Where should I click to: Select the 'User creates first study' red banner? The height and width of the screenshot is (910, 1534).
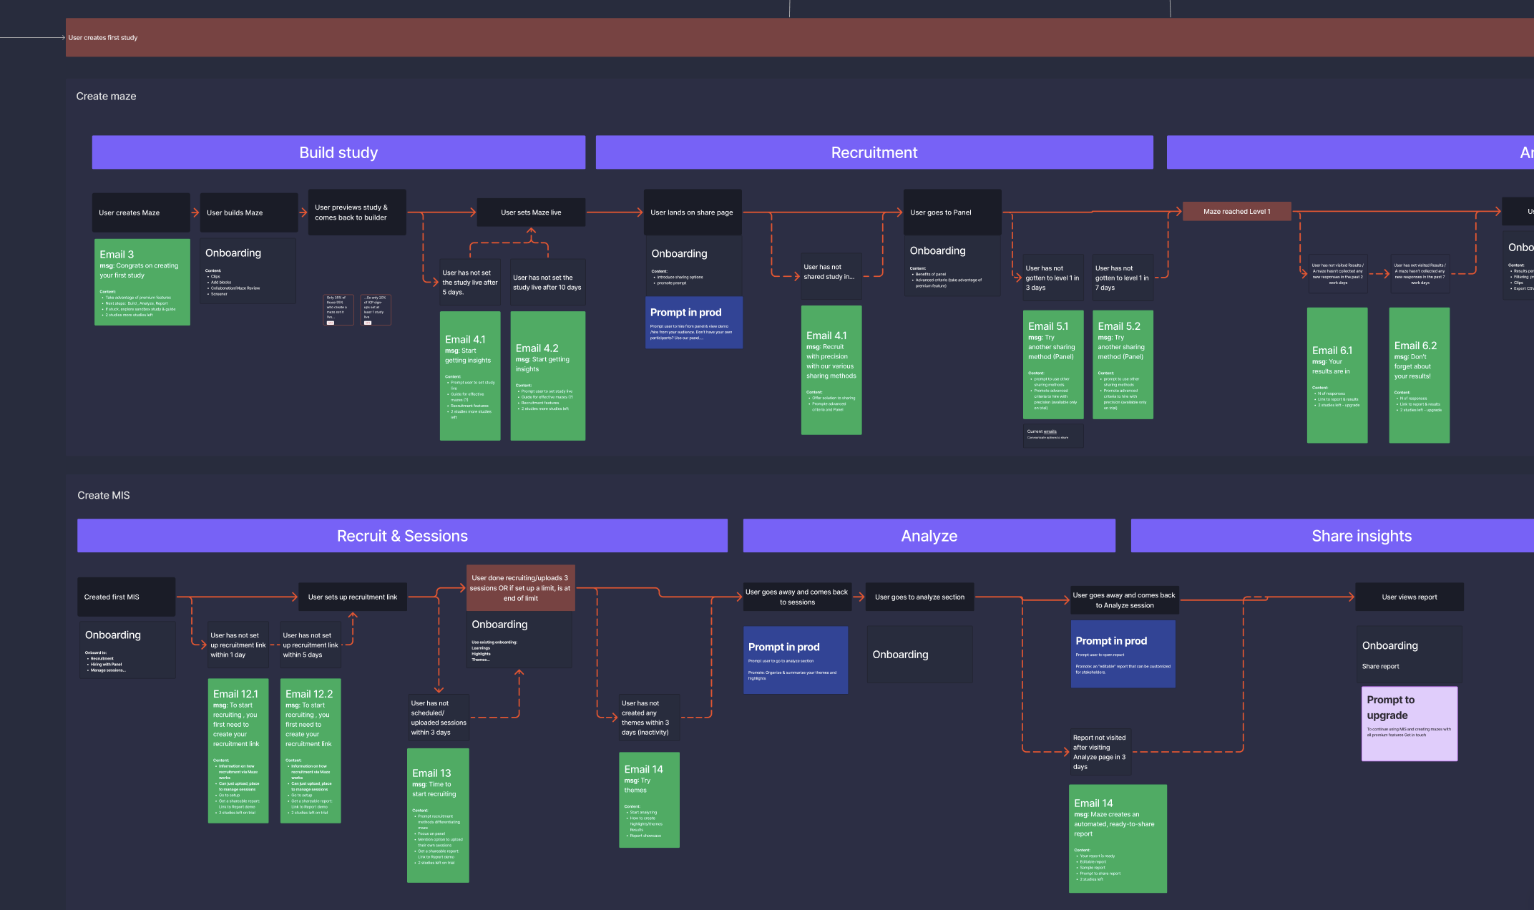(x=800, y=37)
